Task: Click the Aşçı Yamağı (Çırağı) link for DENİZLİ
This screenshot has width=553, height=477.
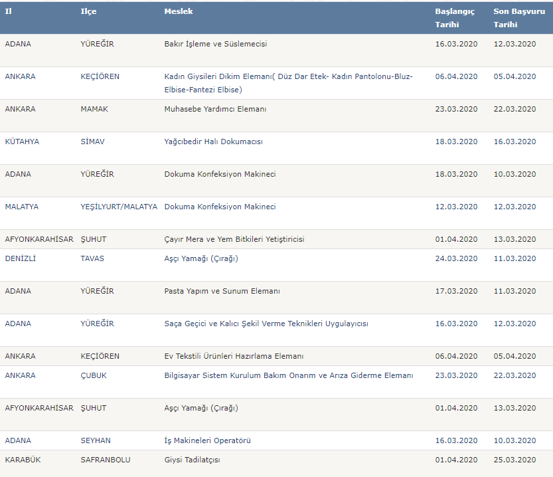Action: click(201, 258)
